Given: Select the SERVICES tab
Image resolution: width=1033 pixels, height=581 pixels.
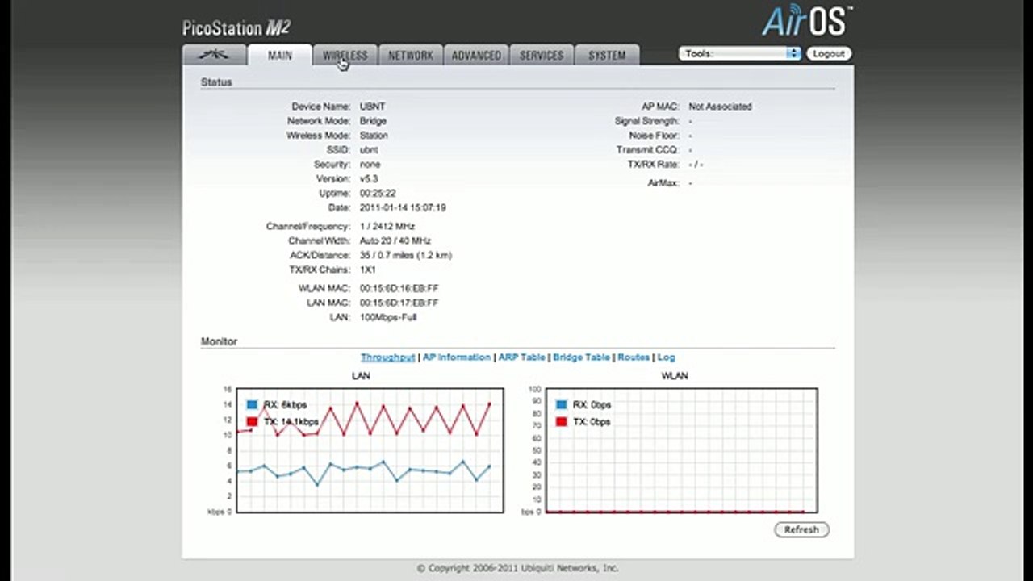Looking at the screenshot, I should click(x=542, y=55).
